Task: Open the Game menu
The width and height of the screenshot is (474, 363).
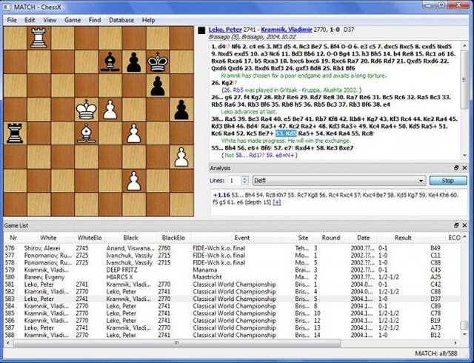Action: [x=73, y=20]
